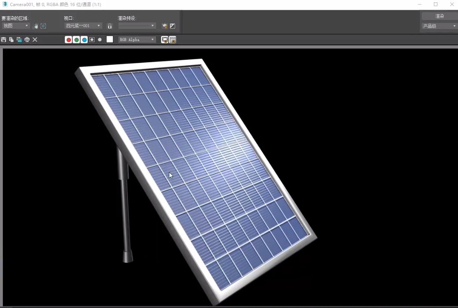458x308 pixels.
Task: Click the rendered solar panel image
Action: click(x=196, y=182)
